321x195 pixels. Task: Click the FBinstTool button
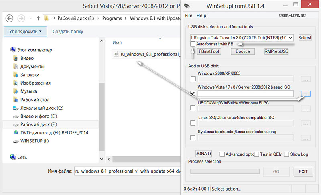(x=209, y=51)
